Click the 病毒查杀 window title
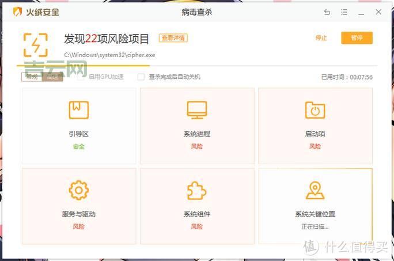 [x=197, y=12]
